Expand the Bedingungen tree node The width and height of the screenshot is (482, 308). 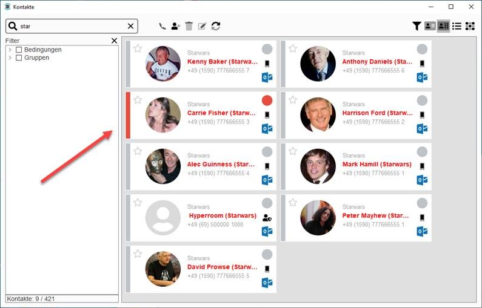pyautogui.click(x=10, y=50)
